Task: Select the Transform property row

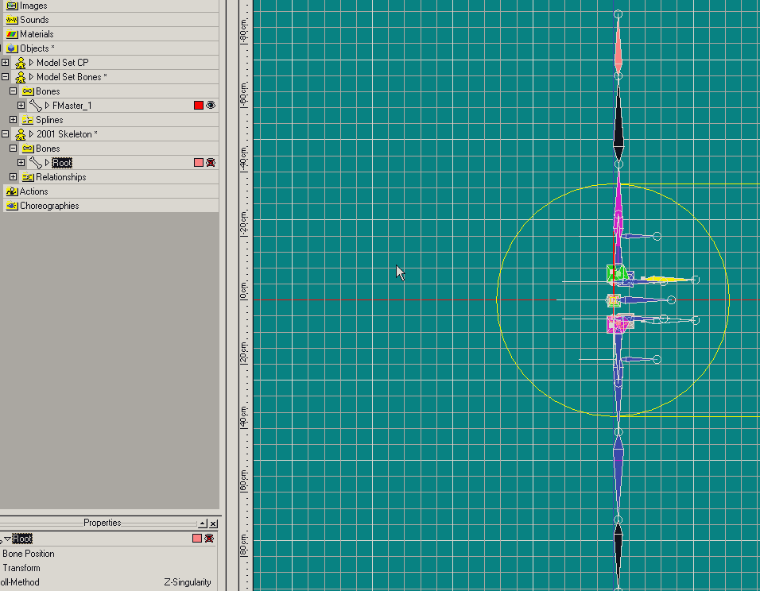Action: coord(21,568)
